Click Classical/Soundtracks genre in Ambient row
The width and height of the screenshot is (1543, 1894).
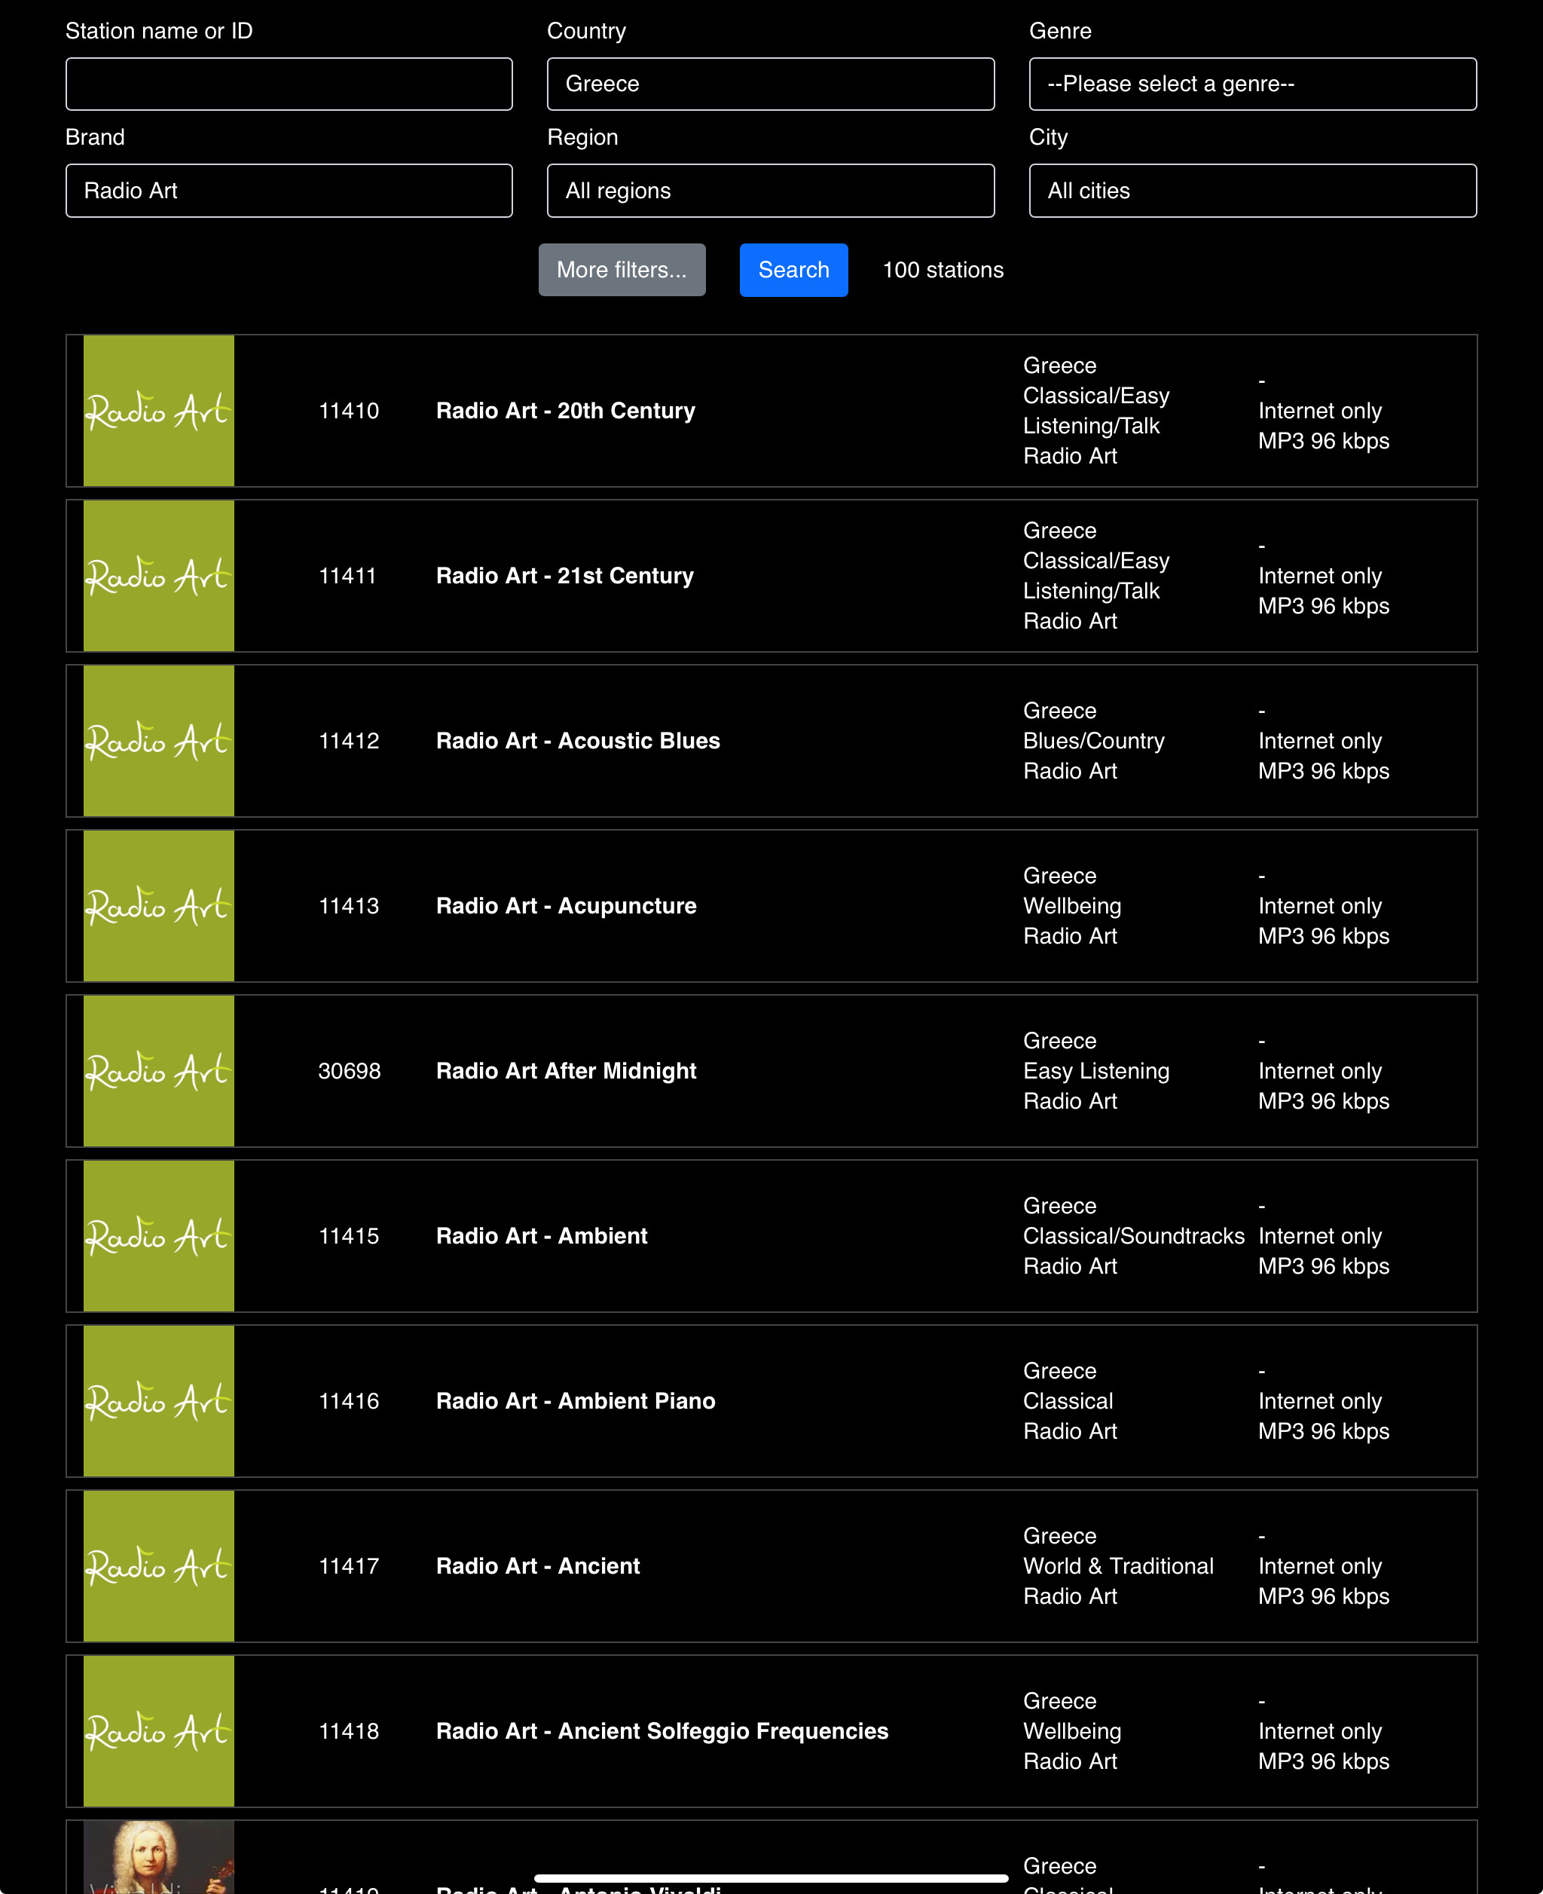coord(1133,1236)
